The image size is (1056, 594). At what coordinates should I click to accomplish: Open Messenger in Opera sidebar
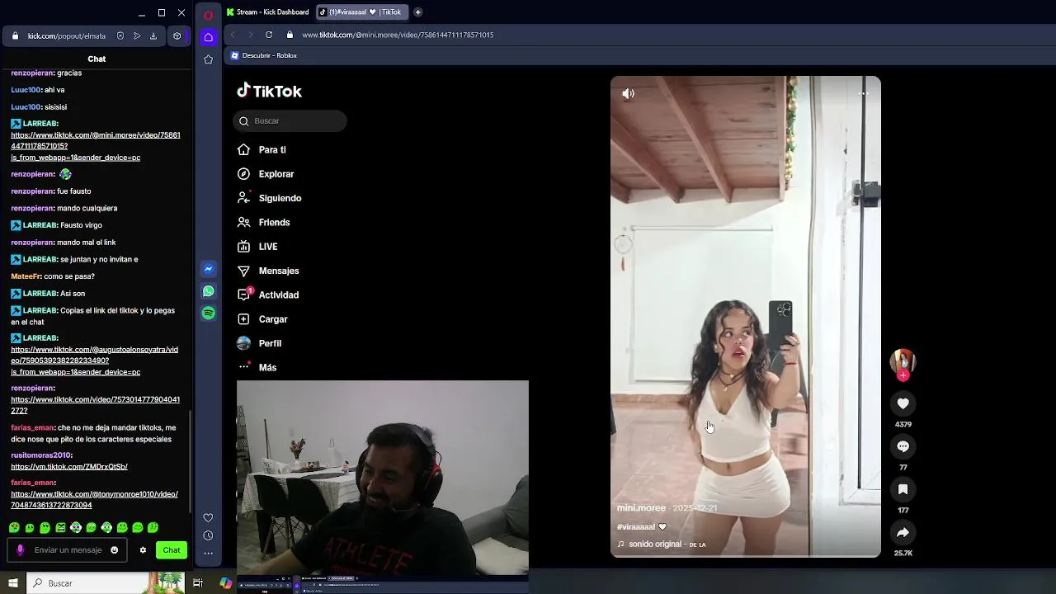click(x=208, y=269)
